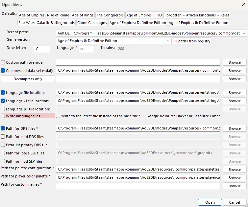Load Age of Kings defaults

click(x=83, y=15)
